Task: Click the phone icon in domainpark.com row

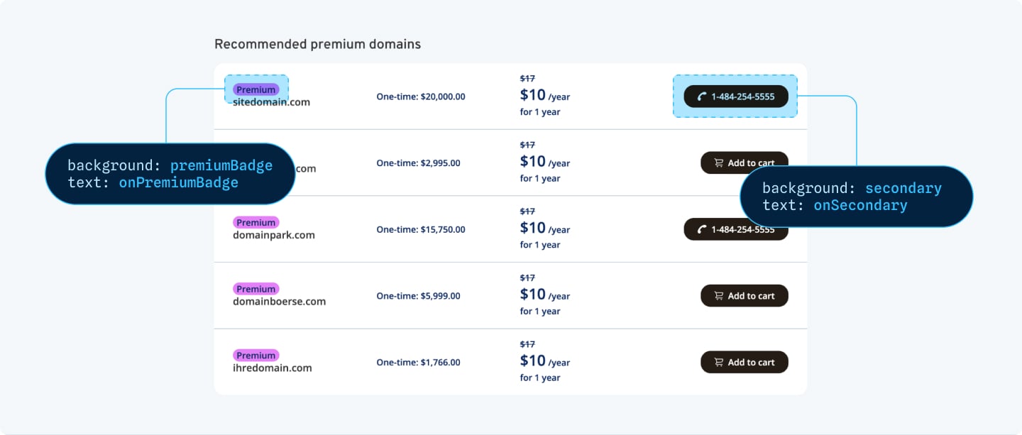Action: (x=702, y=229)
